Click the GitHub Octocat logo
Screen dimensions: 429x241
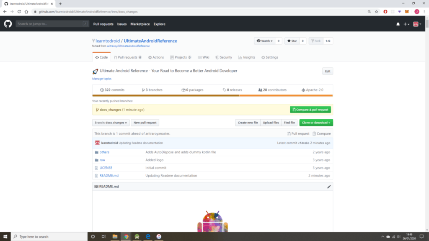(8, 24)
